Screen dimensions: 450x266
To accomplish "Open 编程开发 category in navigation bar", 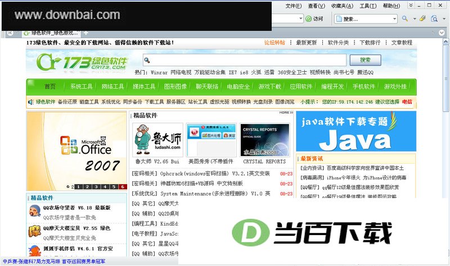I will pyautogui.click(x=332, y=86).
